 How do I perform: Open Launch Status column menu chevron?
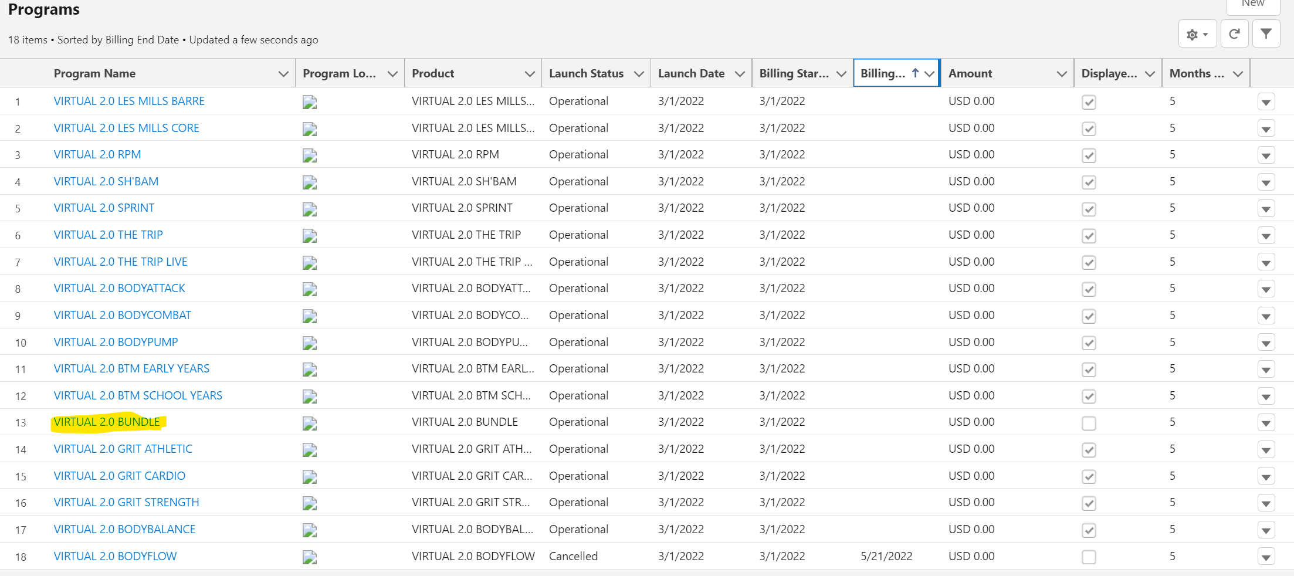pos(639,74)
